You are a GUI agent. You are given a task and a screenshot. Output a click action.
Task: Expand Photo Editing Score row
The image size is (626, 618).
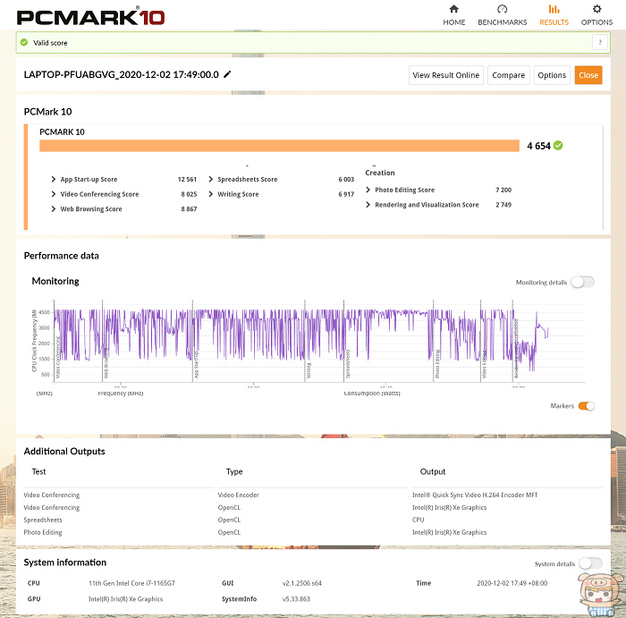tap(369, 190)
